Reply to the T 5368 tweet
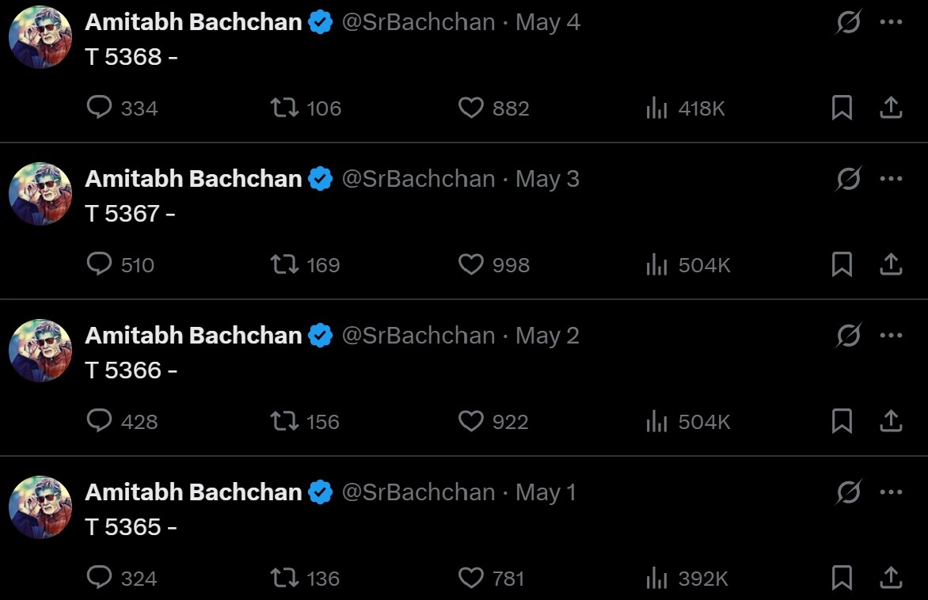Screen dimensions: 928x600 99,108
